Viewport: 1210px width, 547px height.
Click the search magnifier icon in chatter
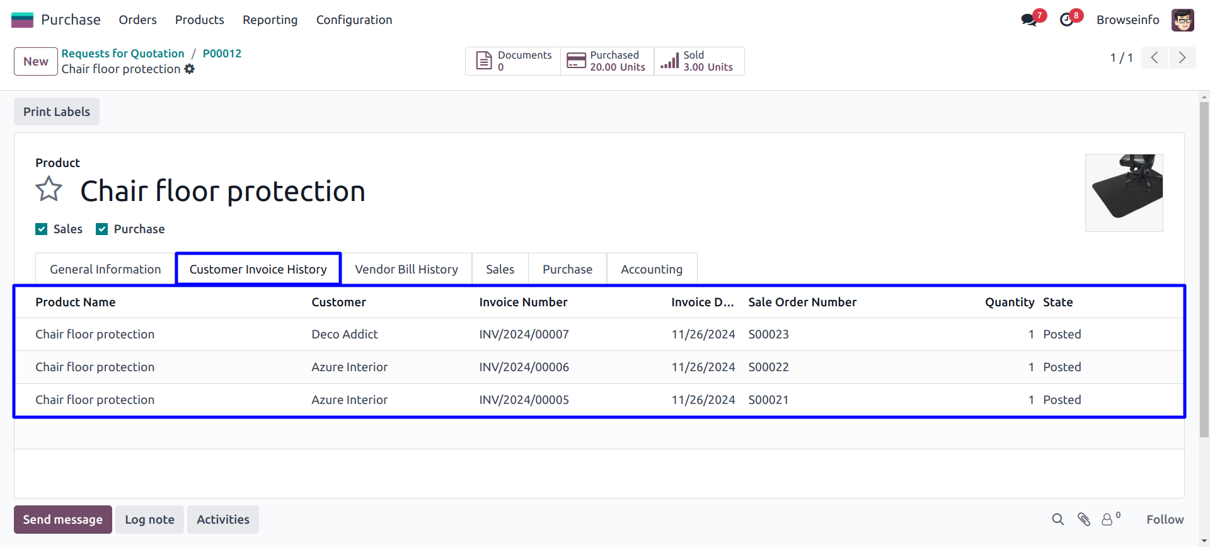[1058, 519]
